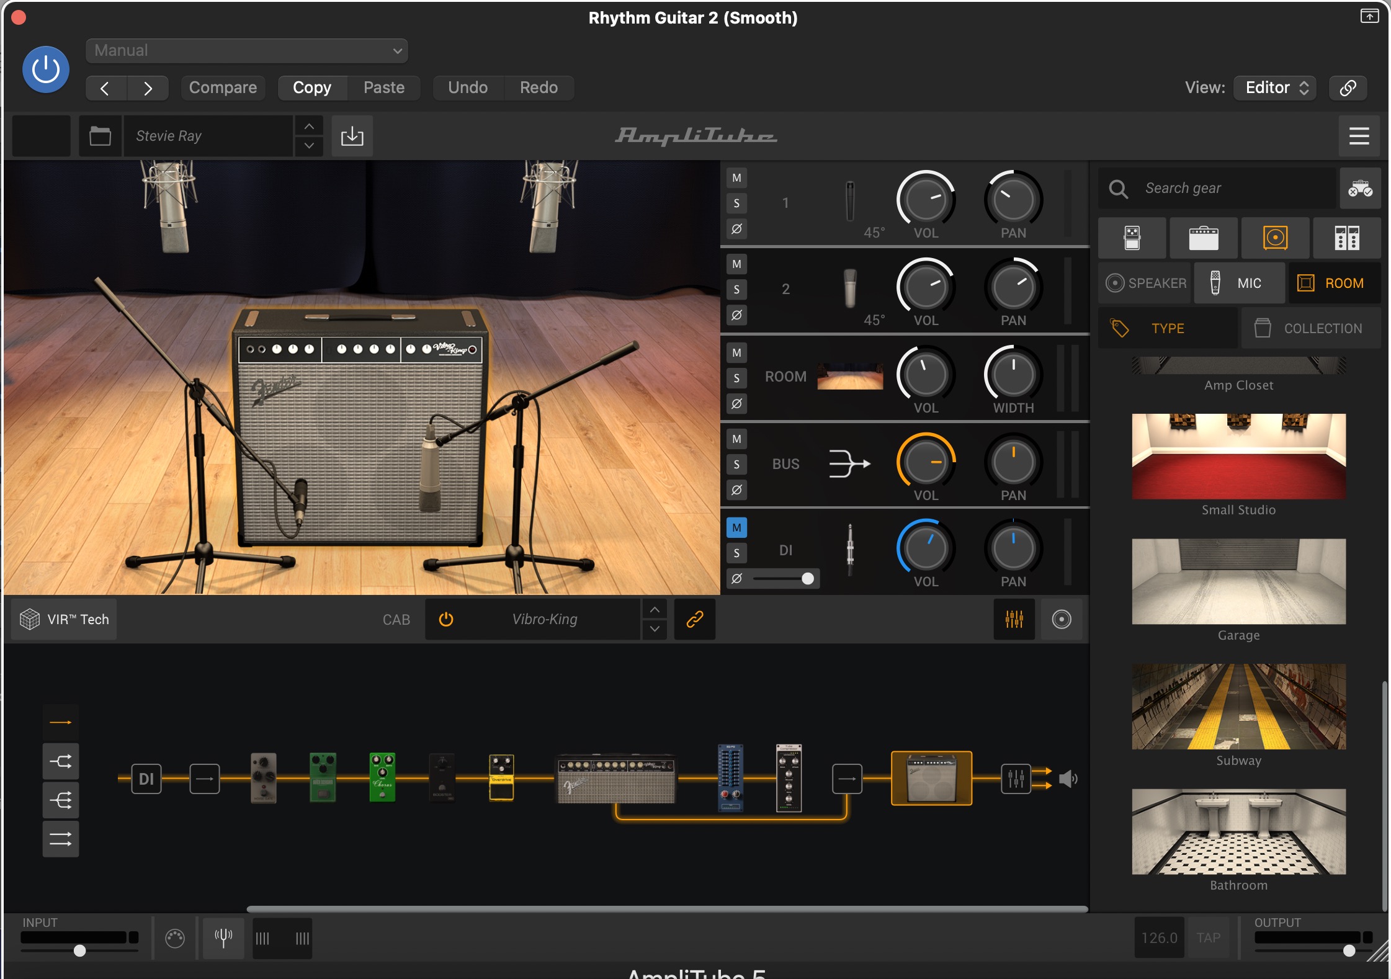Select the Amp gear category icon

pyautogui.click(x=1204, y=238)
